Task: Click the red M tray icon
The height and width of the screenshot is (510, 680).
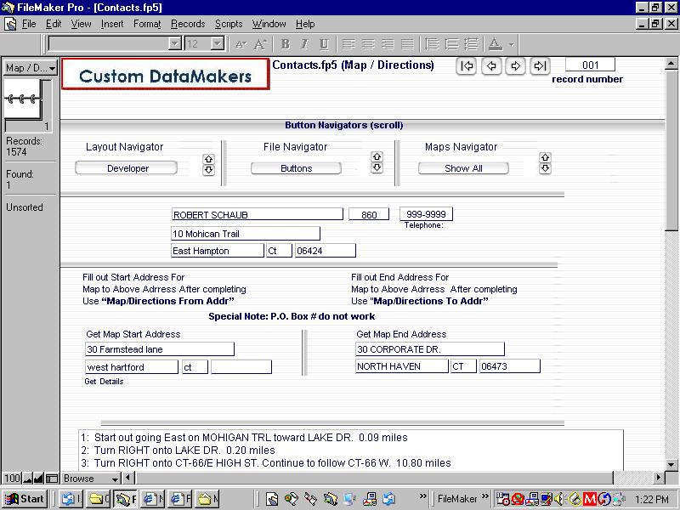Action: [x=590, y=500]
